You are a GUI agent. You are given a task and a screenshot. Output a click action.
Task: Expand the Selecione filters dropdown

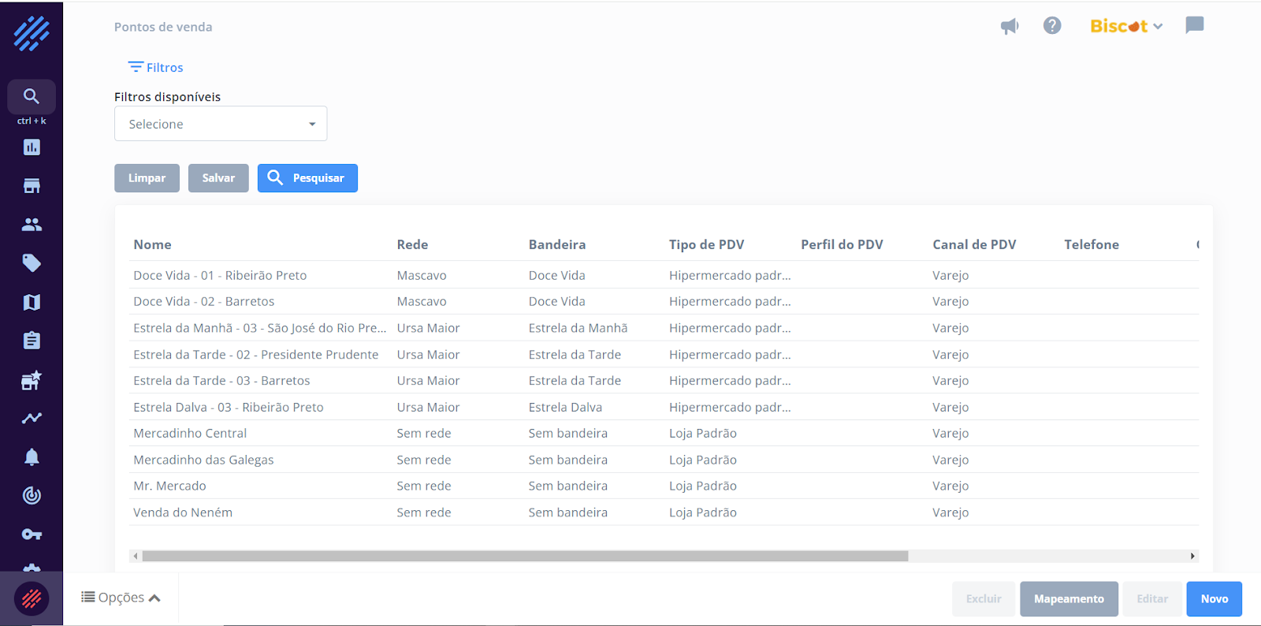click(x=221, y=124)
